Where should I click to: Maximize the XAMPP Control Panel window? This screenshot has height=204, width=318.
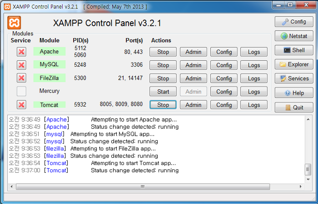pyautogui.click(x=290, y=5)
